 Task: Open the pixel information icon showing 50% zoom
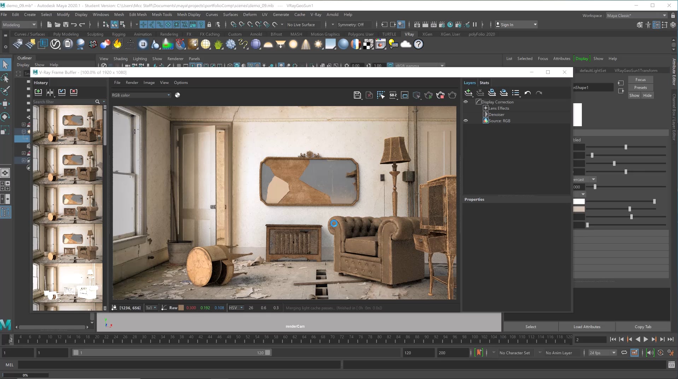pyautogui.click(x=393, y=95)
